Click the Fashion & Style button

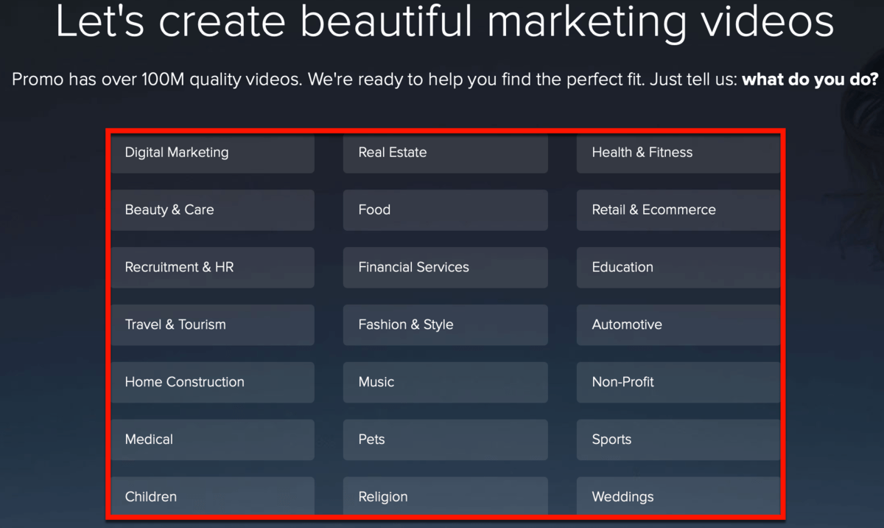pyautogui.click(x=445, y=325)
